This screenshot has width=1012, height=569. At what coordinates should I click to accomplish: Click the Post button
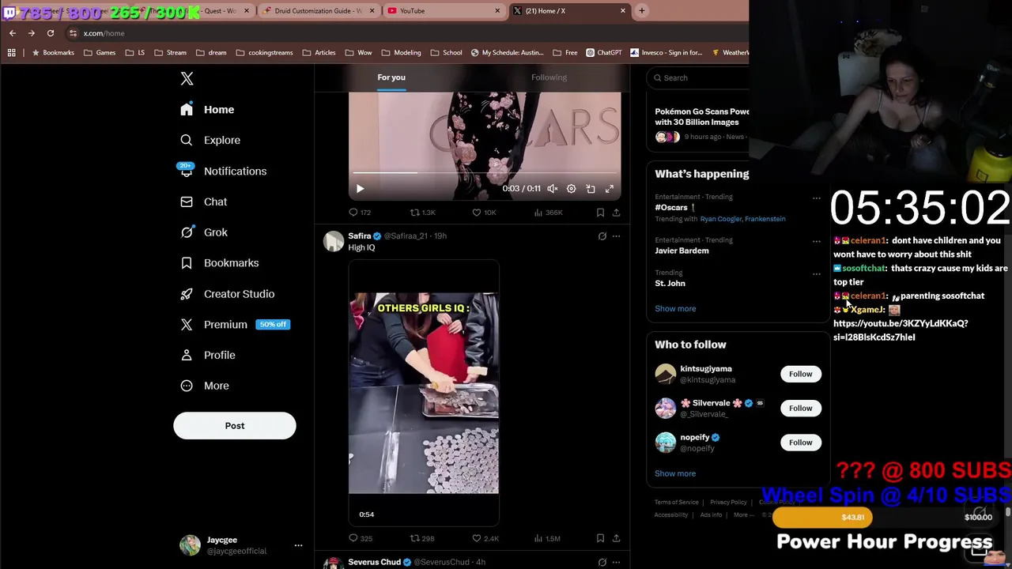tap(235, 426)
